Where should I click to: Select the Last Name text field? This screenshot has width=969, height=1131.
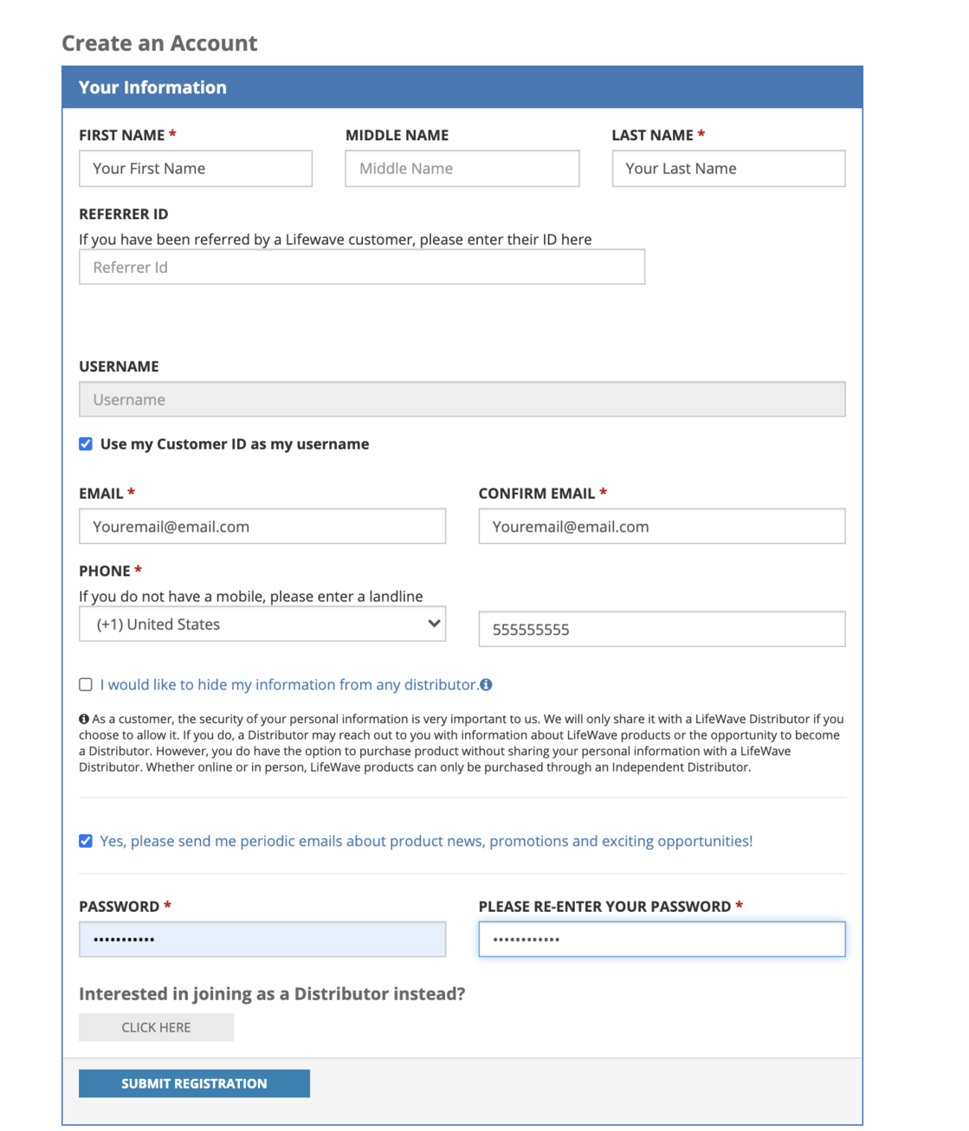pos(728,169)
